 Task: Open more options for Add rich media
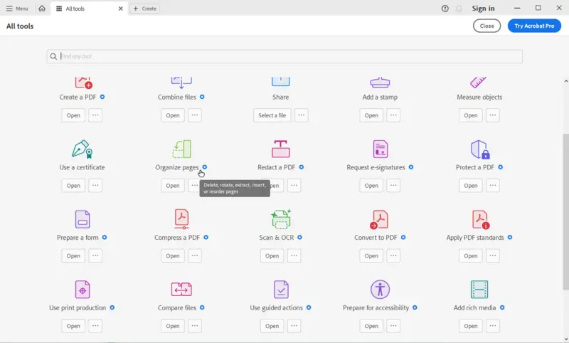click(493, 326)
